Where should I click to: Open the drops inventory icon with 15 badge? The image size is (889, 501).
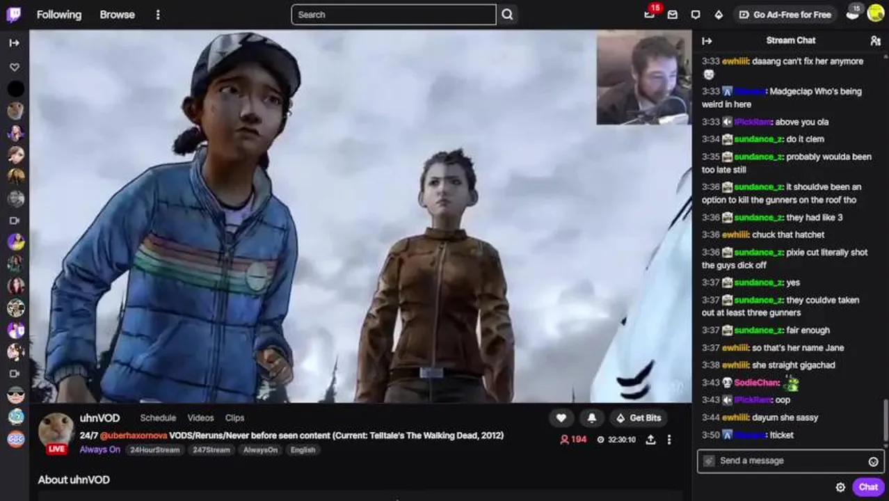coord(853,14)
